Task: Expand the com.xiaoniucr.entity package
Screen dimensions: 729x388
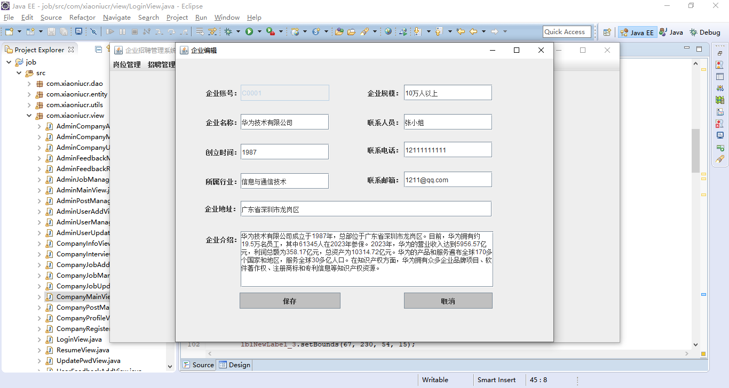Action: [x=29, y=94]
